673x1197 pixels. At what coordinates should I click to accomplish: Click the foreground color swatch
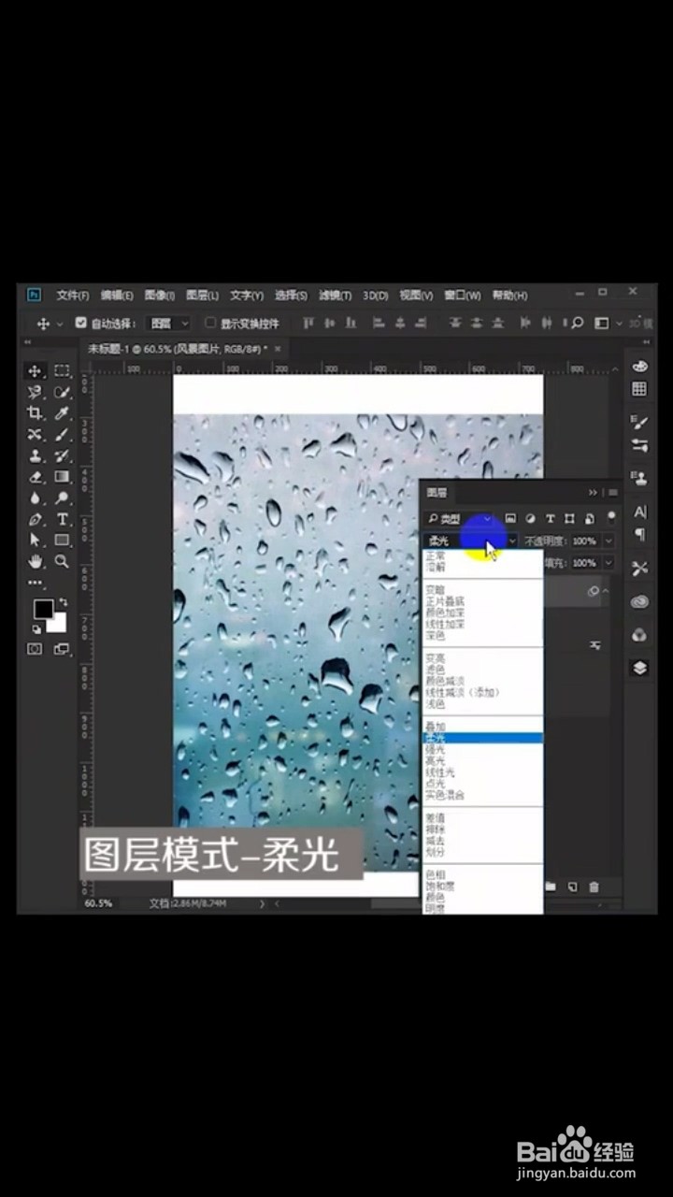point(42,608)
